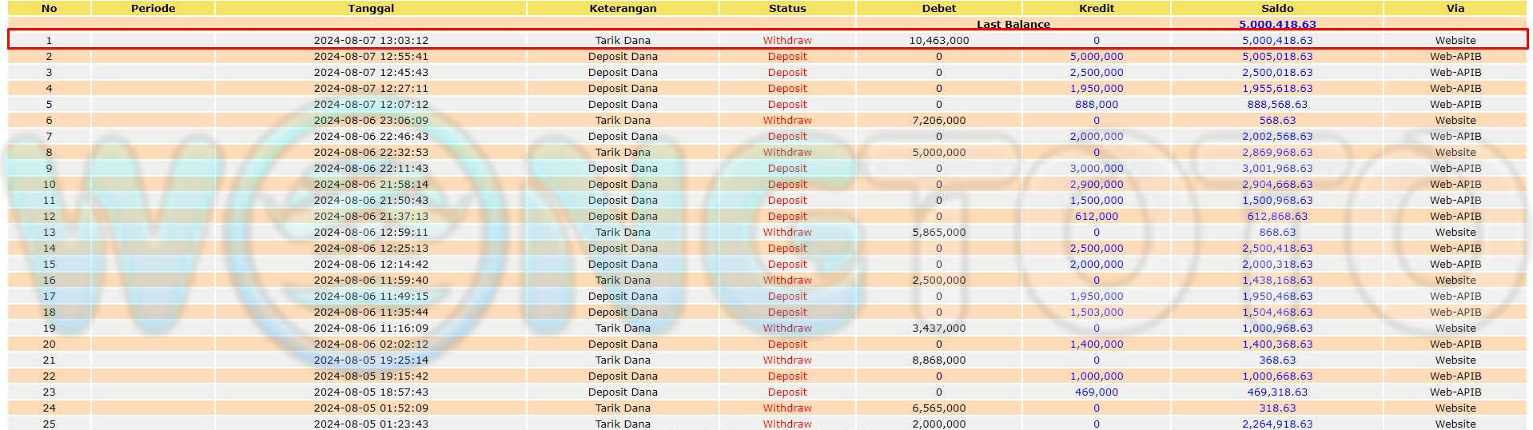1533x430 pixels.
Task: Click the Debet column header
Action: (x=938, y=8)
